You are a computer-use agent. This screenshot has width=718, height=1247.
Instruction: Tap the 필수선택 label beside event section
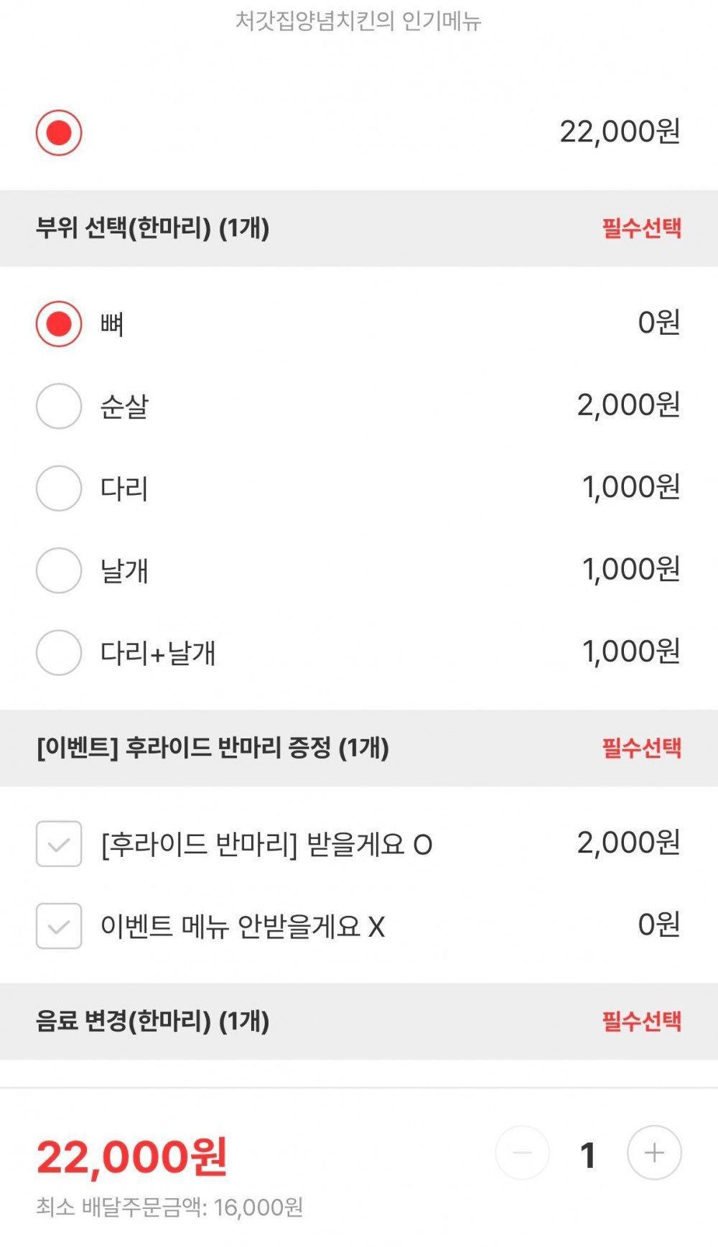point(641,748)
